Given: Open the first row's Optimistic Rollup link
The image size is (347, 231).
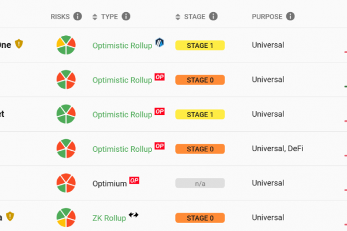Looking at the screenshot, I should tap(122, 46).
